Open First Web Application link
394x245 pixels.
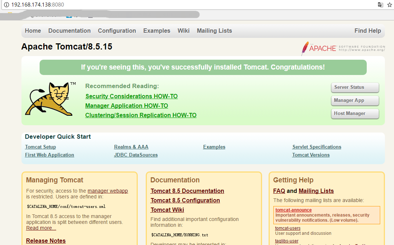pos(49,155)
